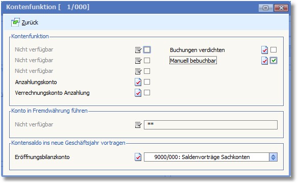Enable the Anzahlungskonto checkbox
Image resolution: width=298 pixels, height=184 pixels.
click(147, 82)
